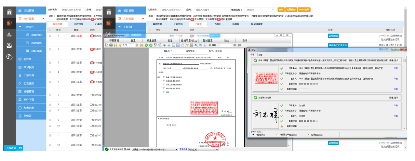Viewport: 415px width, 161px height.
Task: Expand 文件签章 arrow in the left blue menu
Action: (44, 19)
